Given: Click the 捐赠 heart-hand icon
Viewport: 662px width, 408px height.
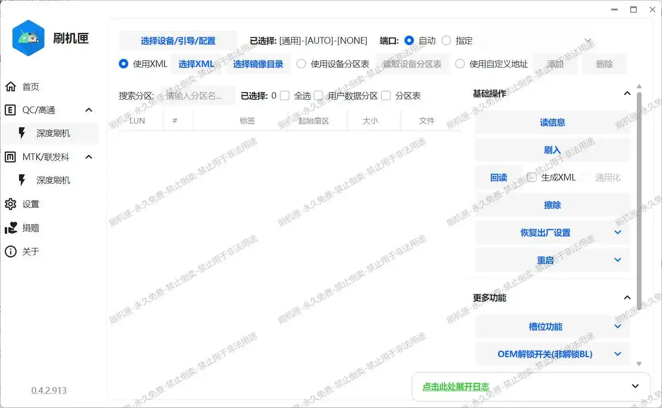Looking at the screenshot, I should [10, 228].
